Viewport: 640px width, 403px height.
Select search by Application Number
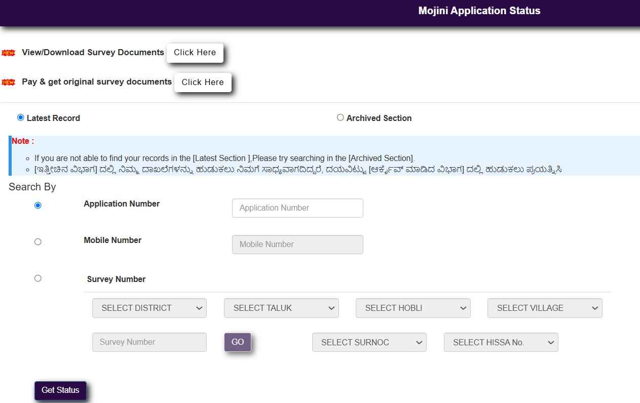[x=37, y=205]
